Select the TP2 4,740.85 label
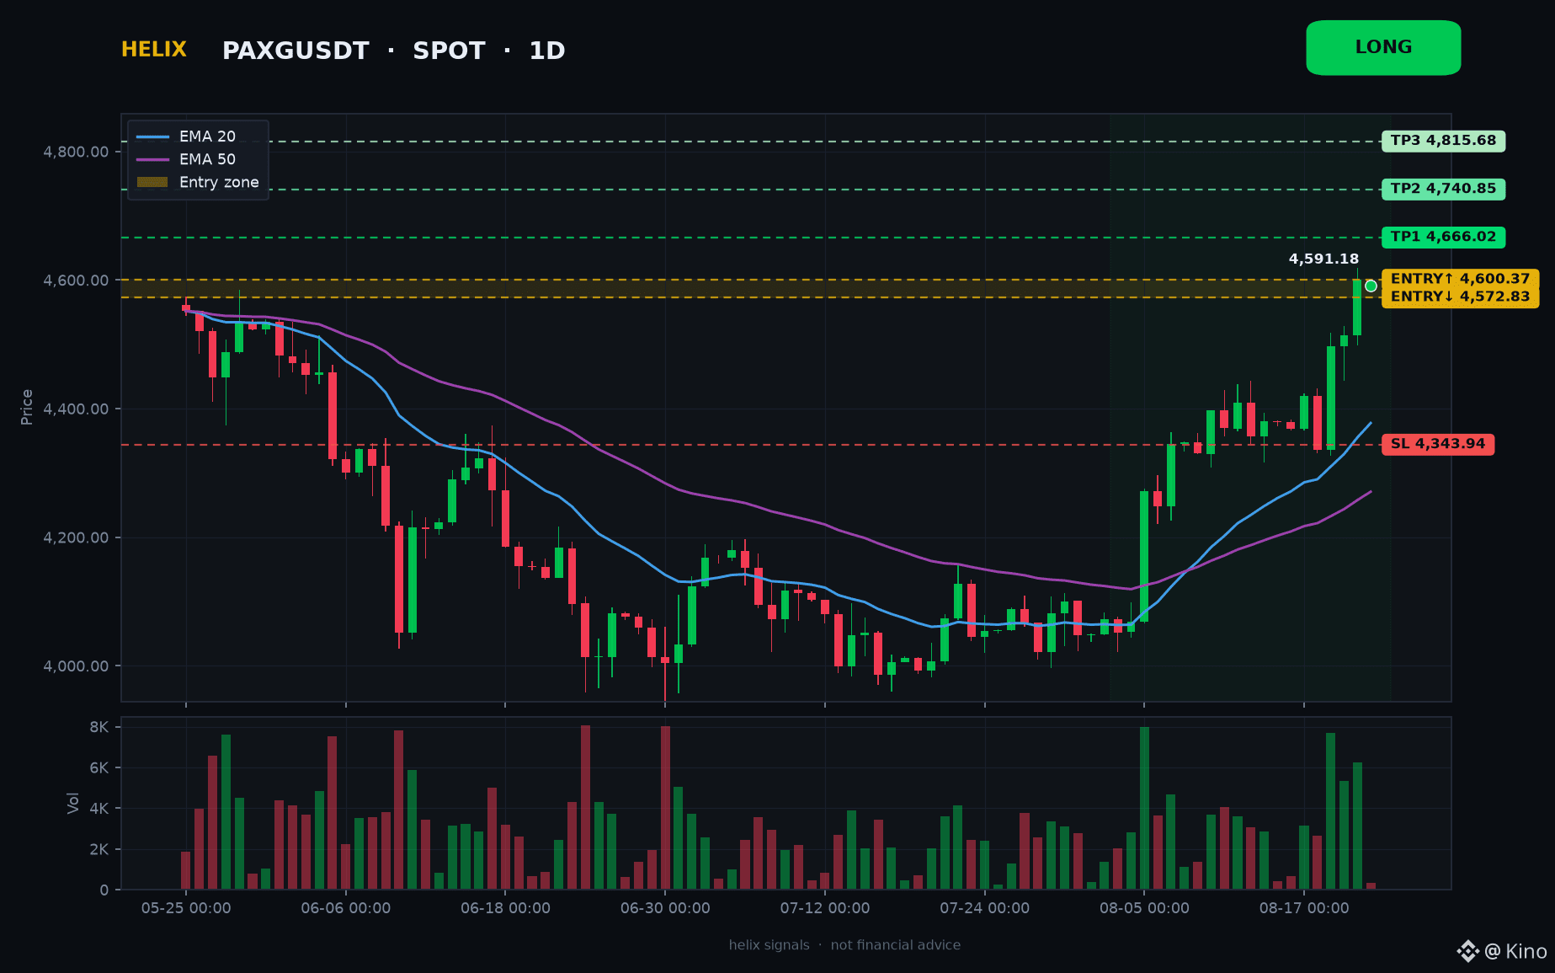This screenshot has height=973, width=1555. [1443, 189]
